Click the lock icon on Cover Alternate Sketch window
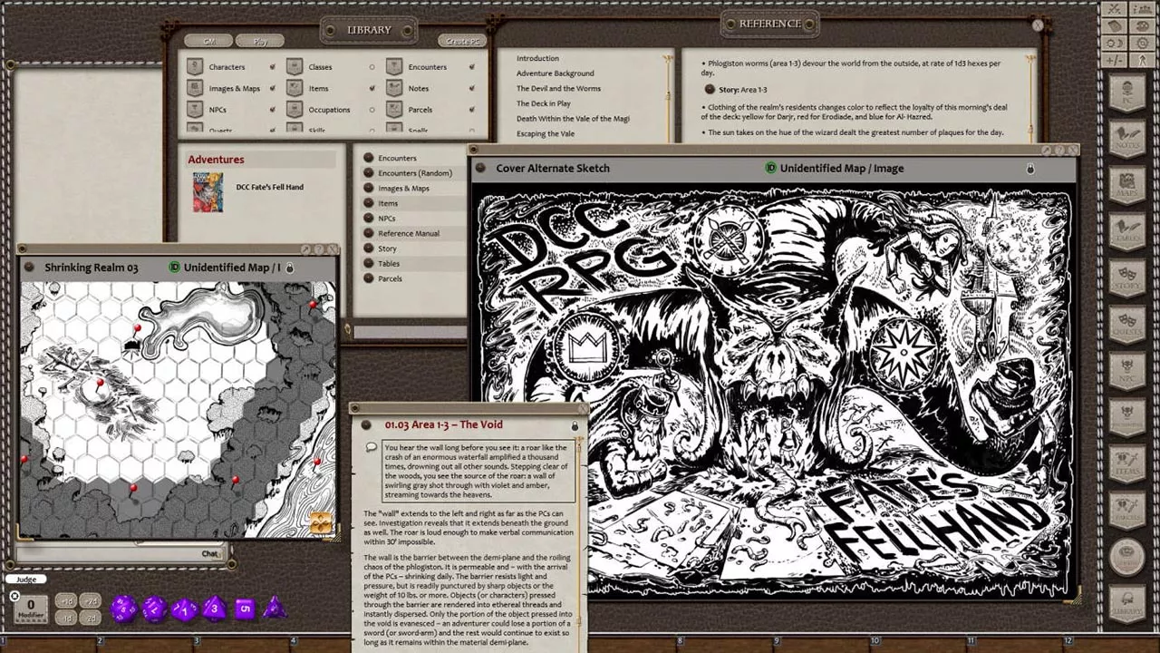Screen dimensions: 1160x653 [1030, 169]
